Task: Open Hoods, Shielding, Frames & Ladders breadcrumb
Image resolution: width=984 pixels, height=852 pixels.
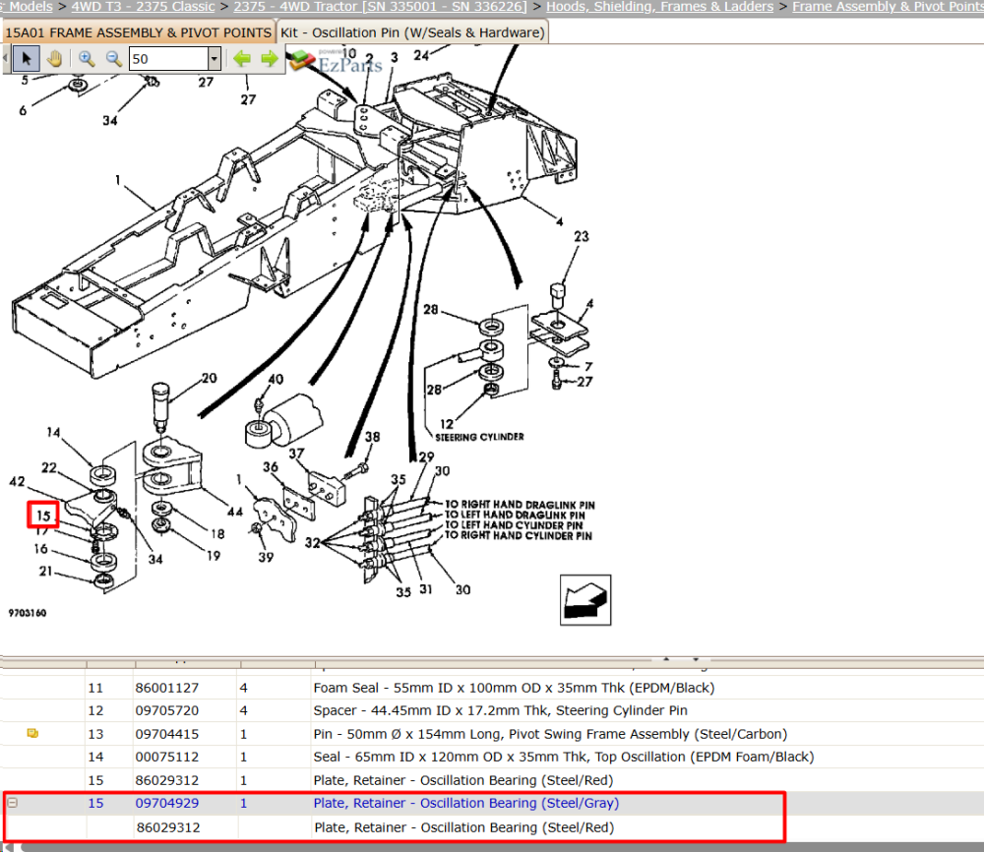Action: 659,6
